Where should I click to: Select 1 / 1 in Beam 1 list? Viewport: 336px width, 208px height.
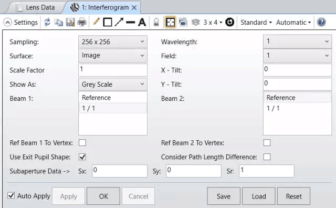tap(113, 108)
